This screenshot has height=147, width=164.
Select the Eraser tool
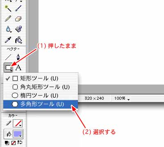[x=18, y=19]
